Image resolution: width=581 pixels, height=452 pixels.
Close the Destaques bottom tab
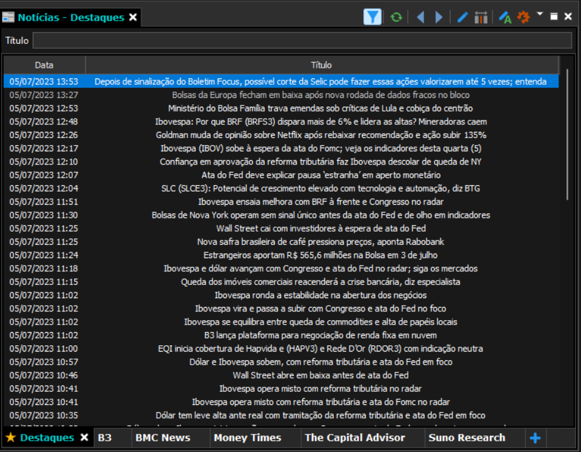(85, 438)
